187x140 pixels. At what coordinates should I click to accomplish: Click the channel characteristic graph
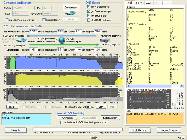62,95
